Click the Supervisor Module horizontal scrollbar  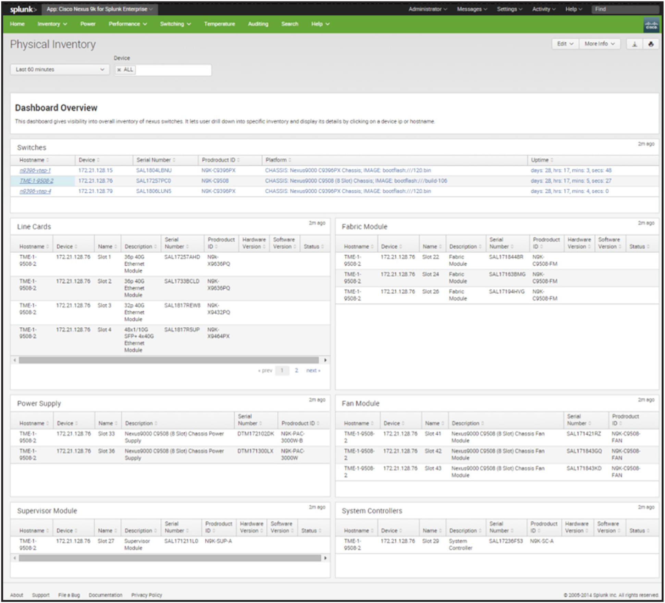tap(170, 558)
